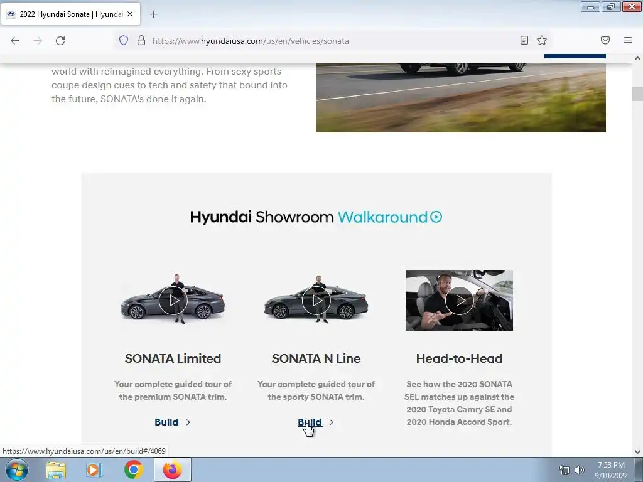Click Build link under SONATA Limited
The image size is (643, 482).
(166, 422)
